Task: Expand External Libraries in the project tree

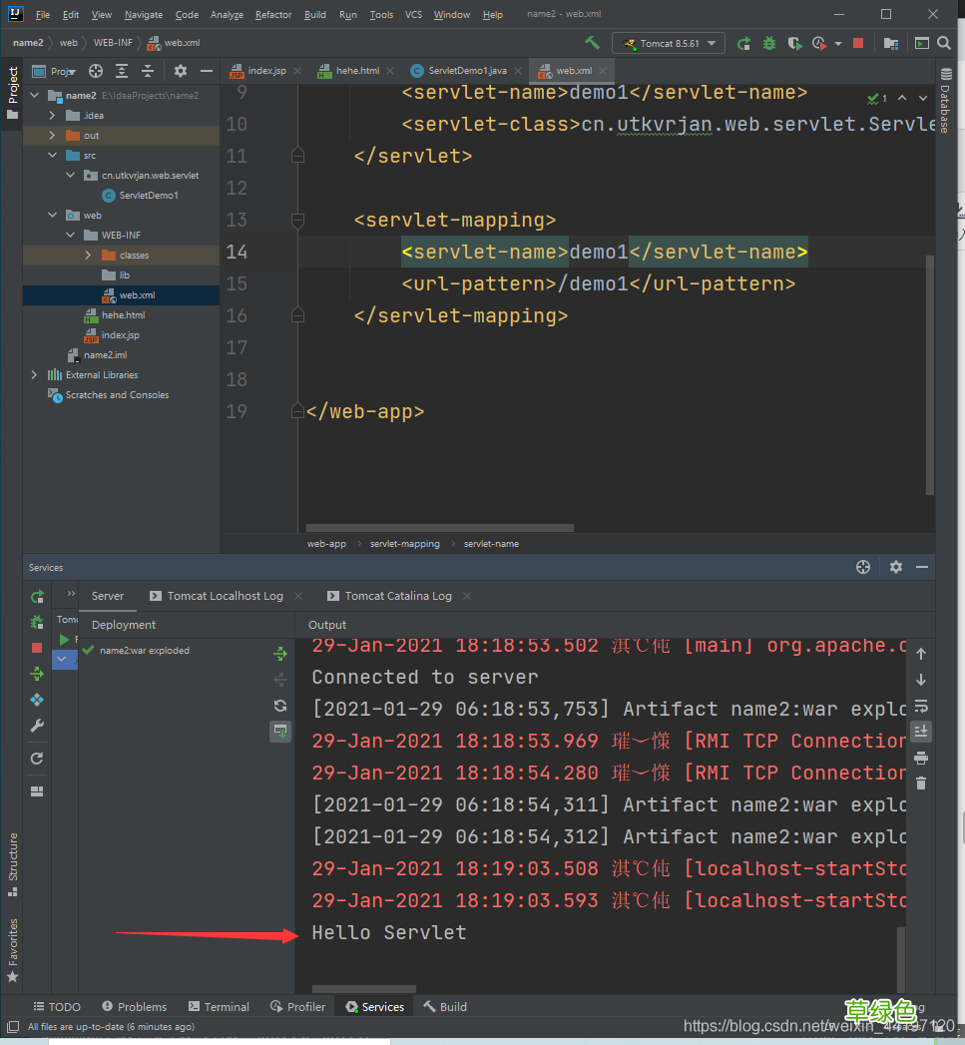Action: coord(35,375)
